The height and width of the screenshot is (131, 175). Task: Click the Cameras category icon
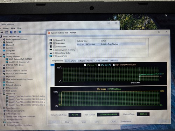(4, 48)
